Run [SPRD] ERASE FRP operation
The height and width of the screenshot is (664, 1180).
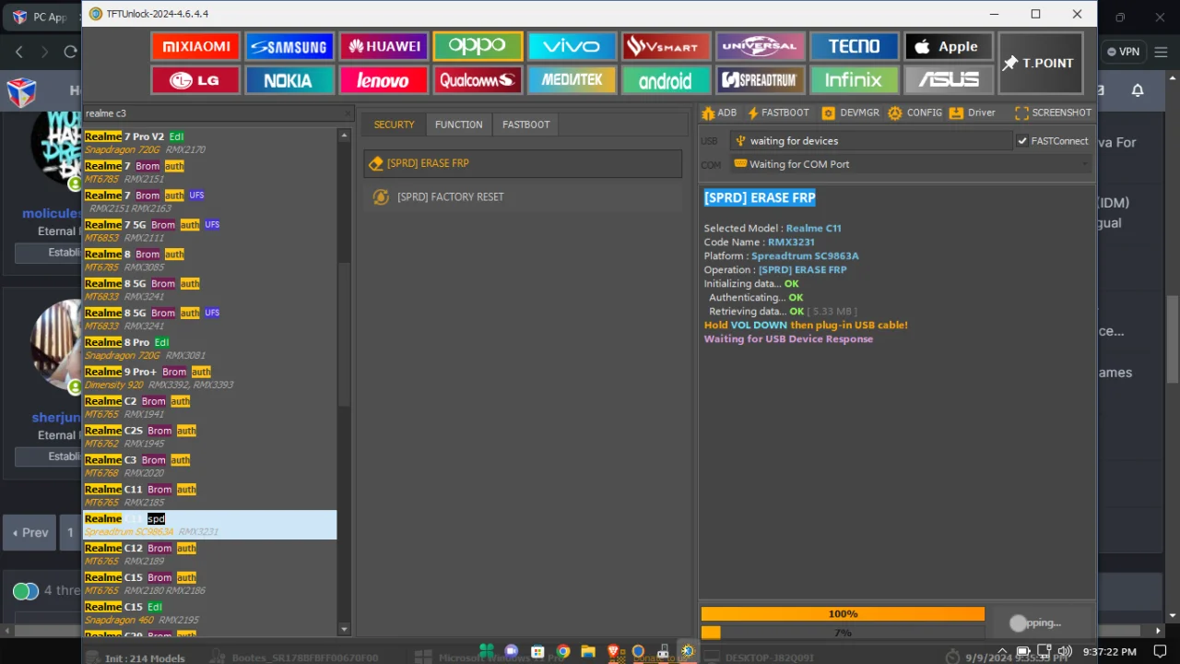pyautogui.click(x=523, y=163)
